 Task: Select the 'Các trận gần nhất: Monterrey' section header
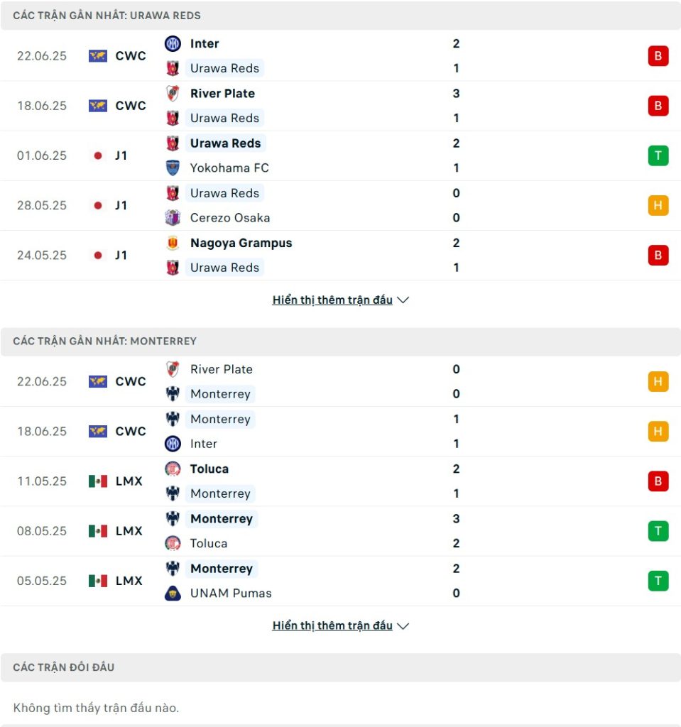(x=341, y=341)
